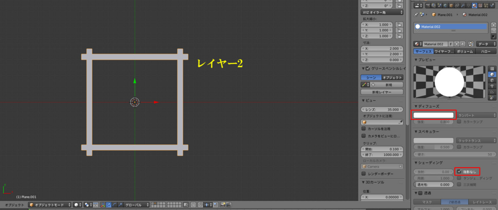Toggle the Grease Pencil layers checkbox

[368, 69]
